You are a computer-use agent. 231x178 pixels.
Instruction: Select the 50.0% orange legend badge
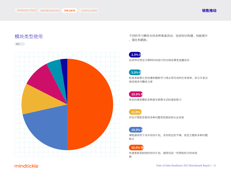coord(136,148)
